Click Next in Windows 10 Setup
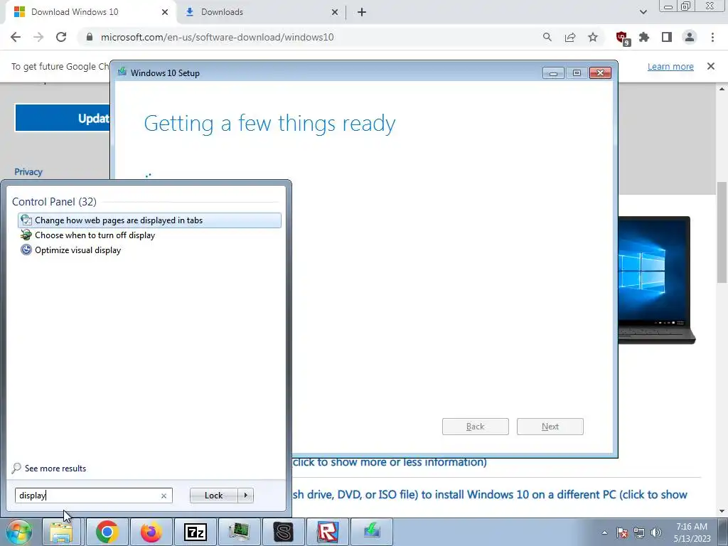Screen dimensions: 728x546 (550, 427)
